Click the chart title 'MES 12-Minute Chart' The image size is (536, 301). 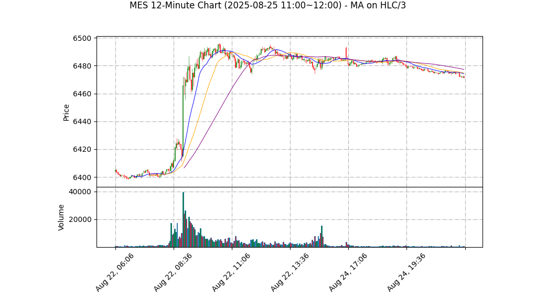(x=267, y=5)
